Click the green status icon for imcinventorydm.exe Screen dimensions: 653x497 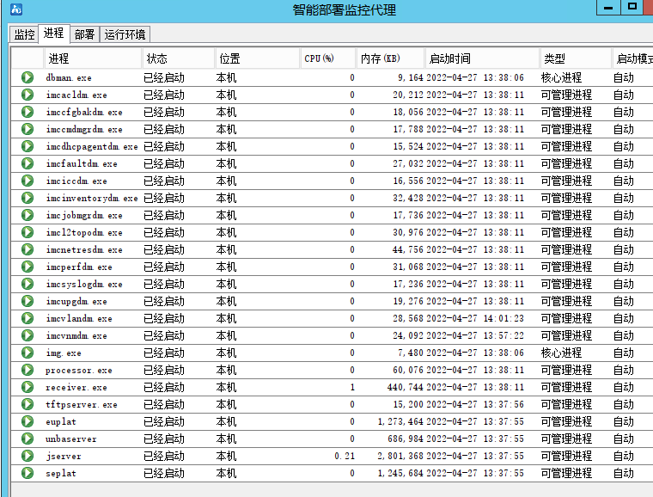point(27,198)
